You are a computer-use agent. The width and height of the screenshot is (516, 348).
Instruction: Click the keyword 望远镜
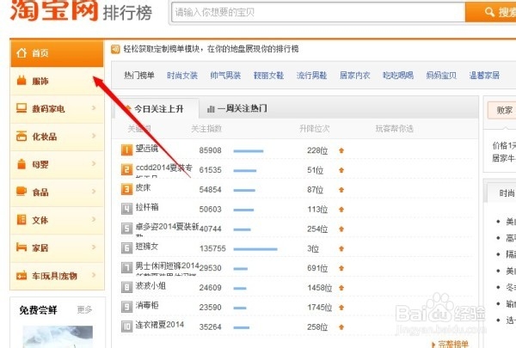tap(147, 149)
